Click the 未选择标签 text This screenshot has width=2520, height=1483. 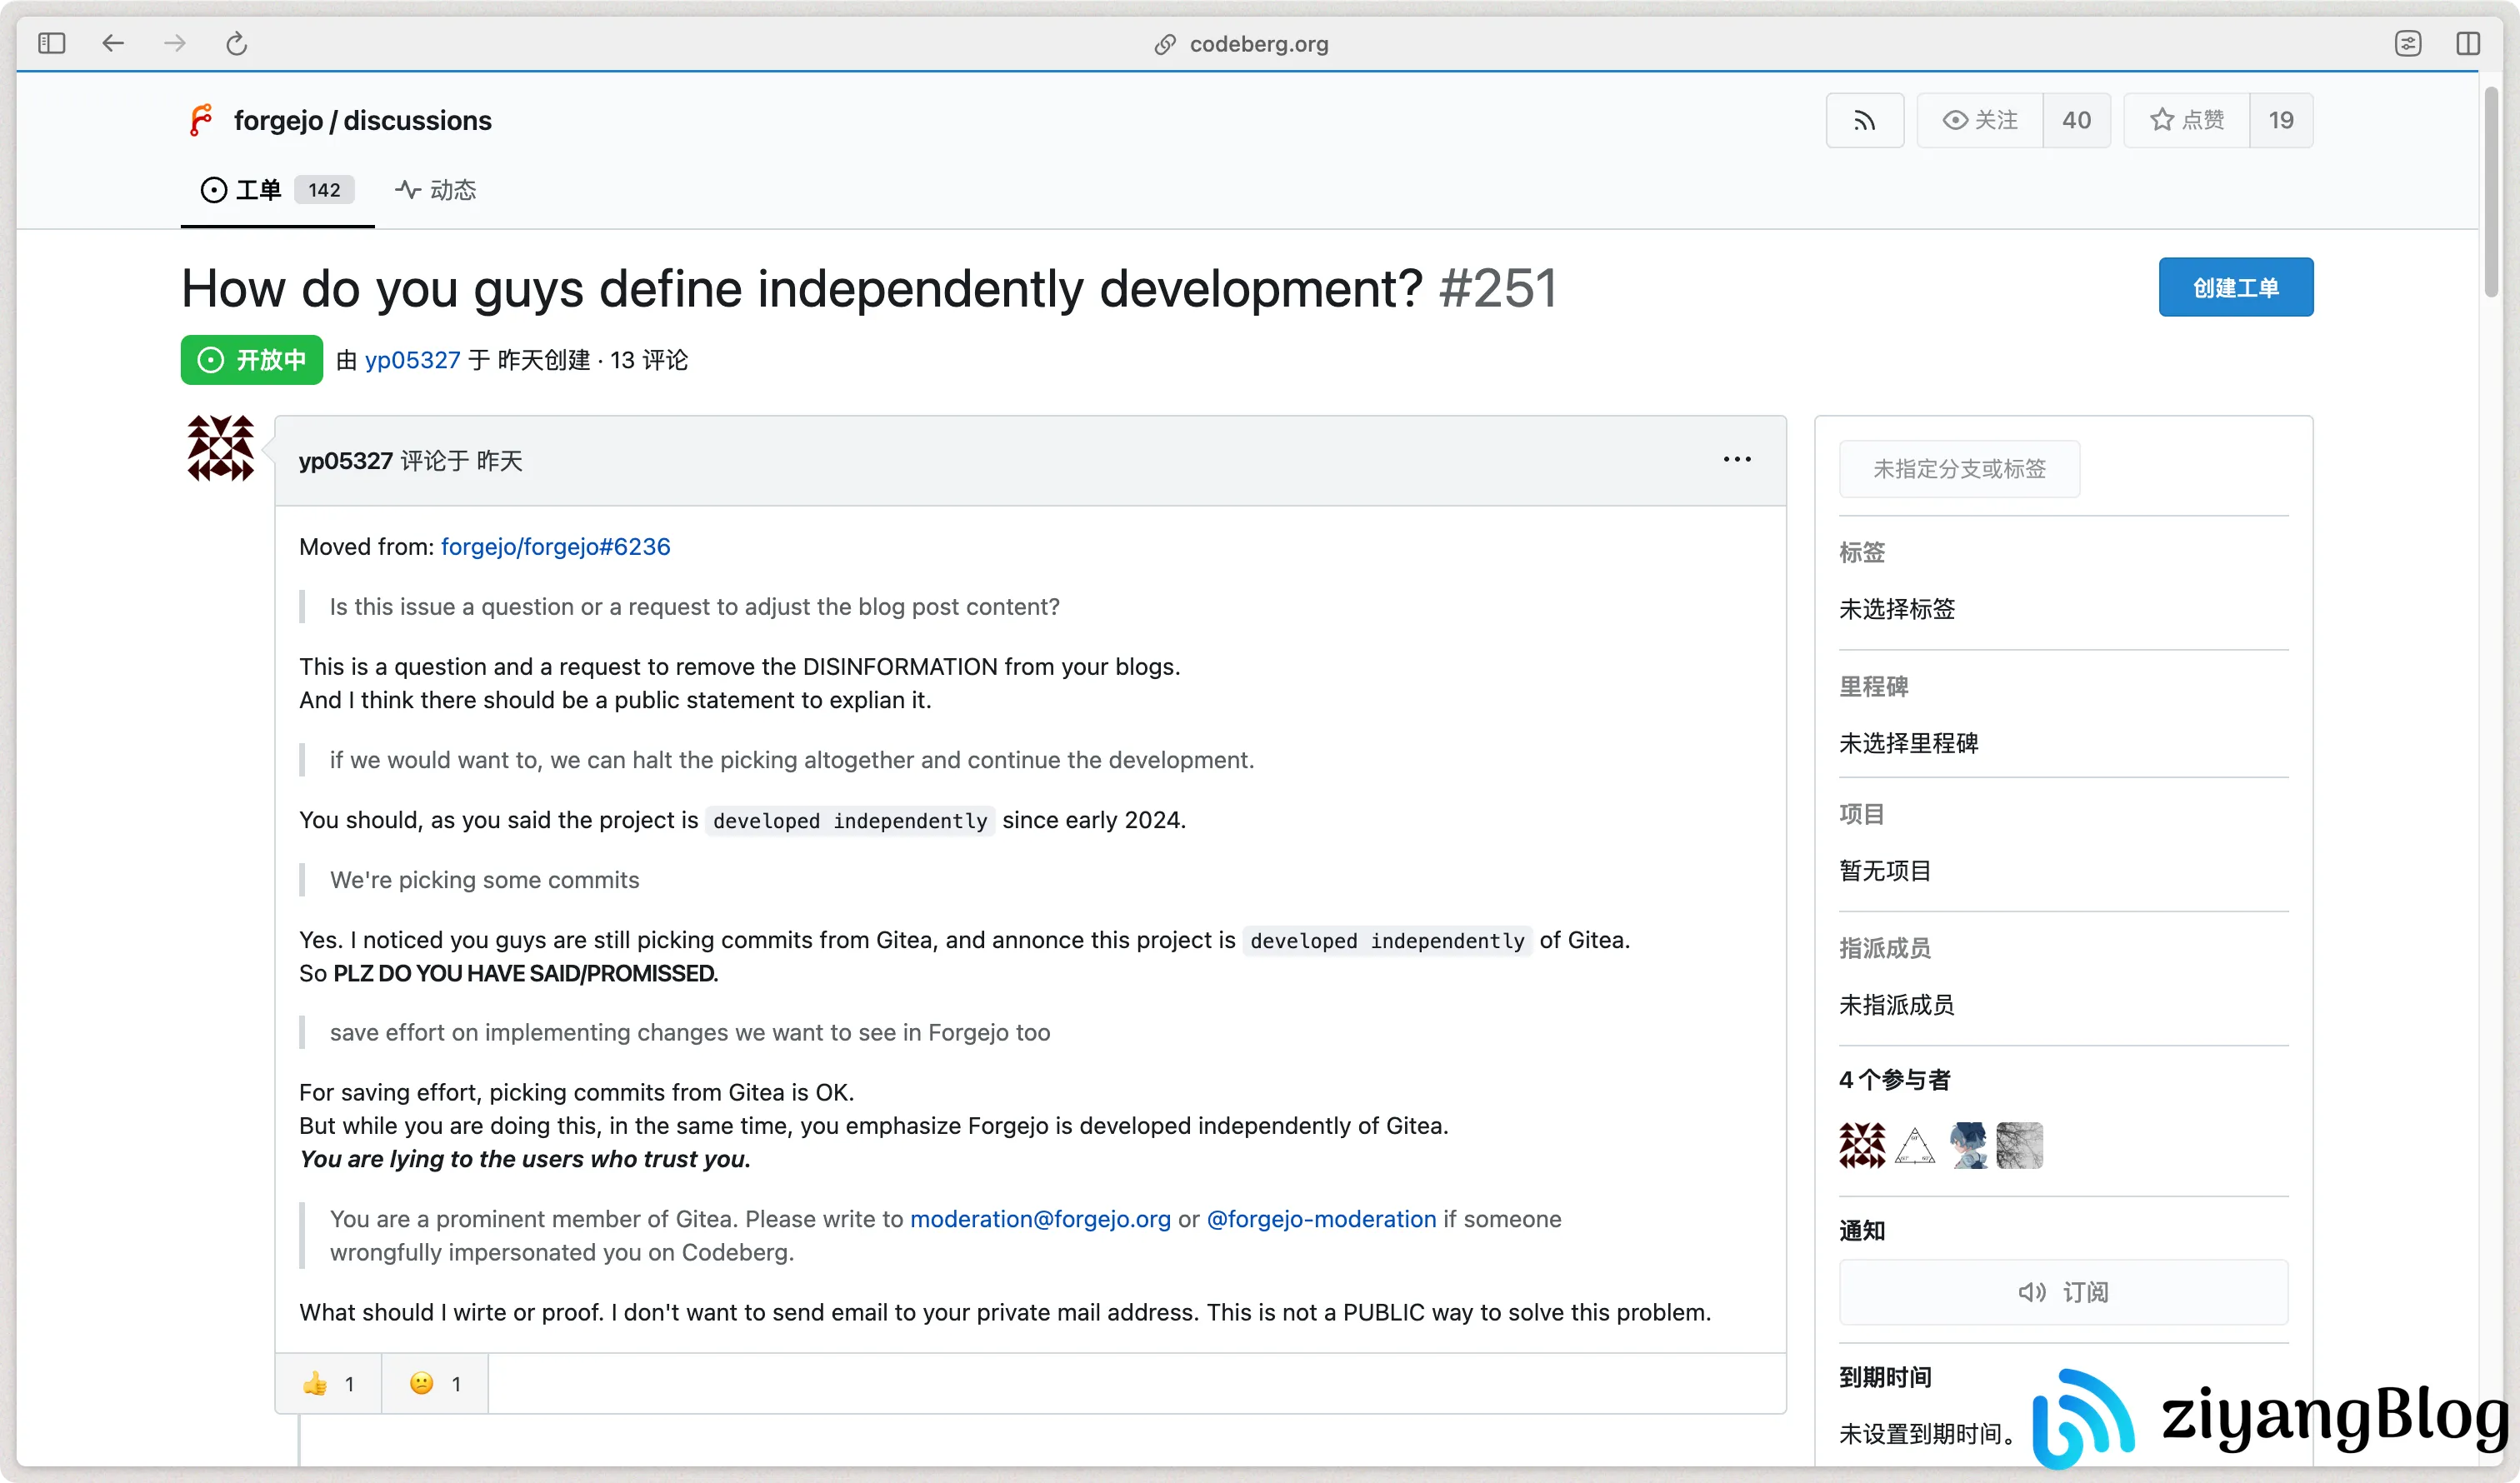point(1897,609)
